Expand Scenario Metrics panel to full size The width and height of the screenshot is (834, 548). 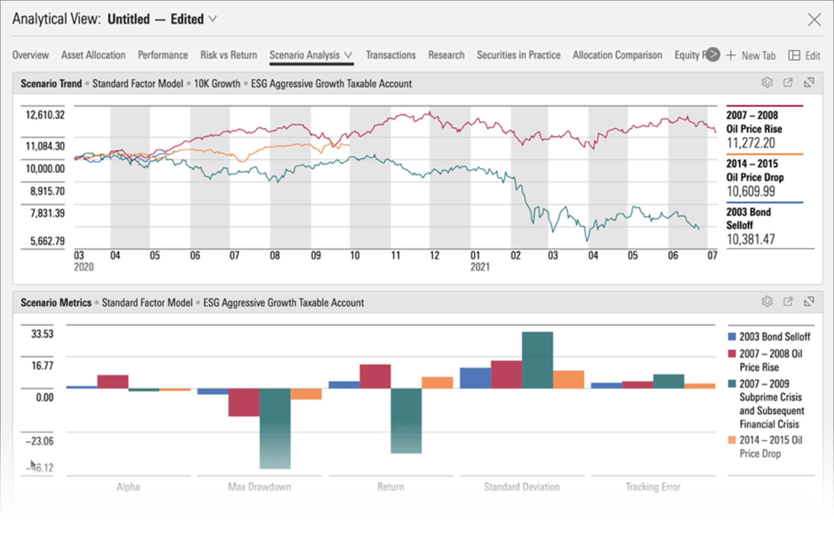(x=809, y=301)
